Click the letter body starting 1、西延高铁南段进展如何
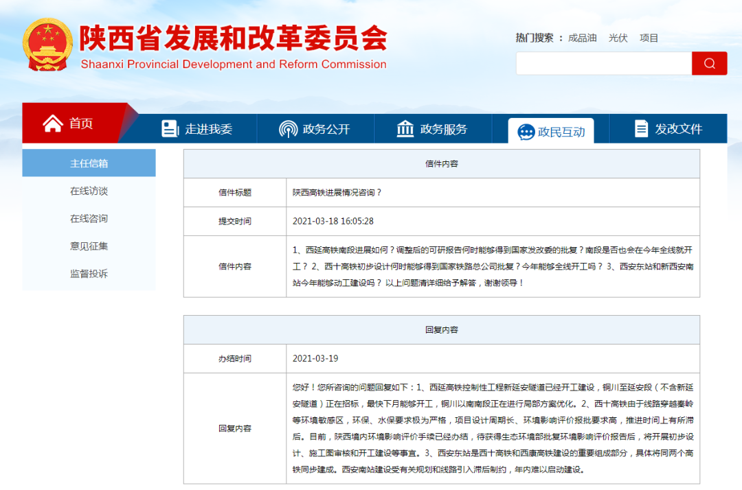The height and width of the screenshot is (490, 742). click(493, 266)
